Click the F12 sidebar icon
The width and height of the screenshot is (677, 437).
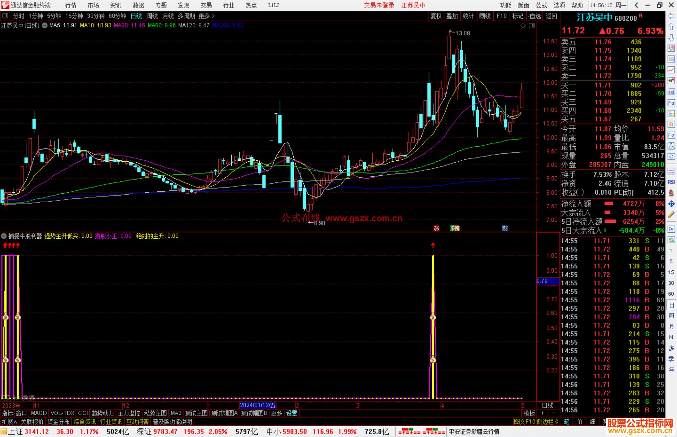[671, 135]
